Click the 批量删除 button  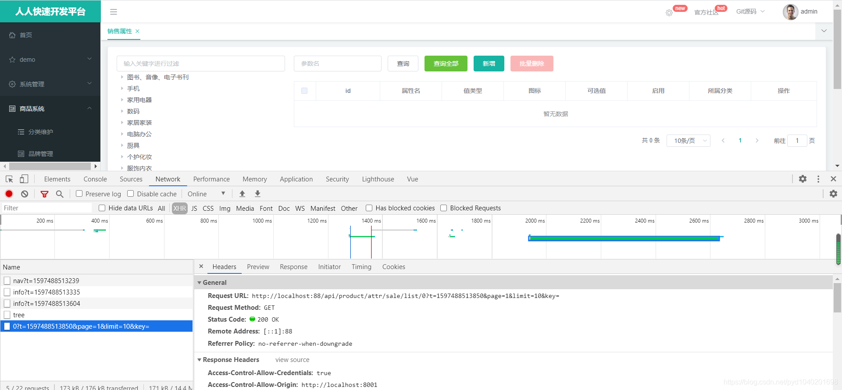point(532,64)
